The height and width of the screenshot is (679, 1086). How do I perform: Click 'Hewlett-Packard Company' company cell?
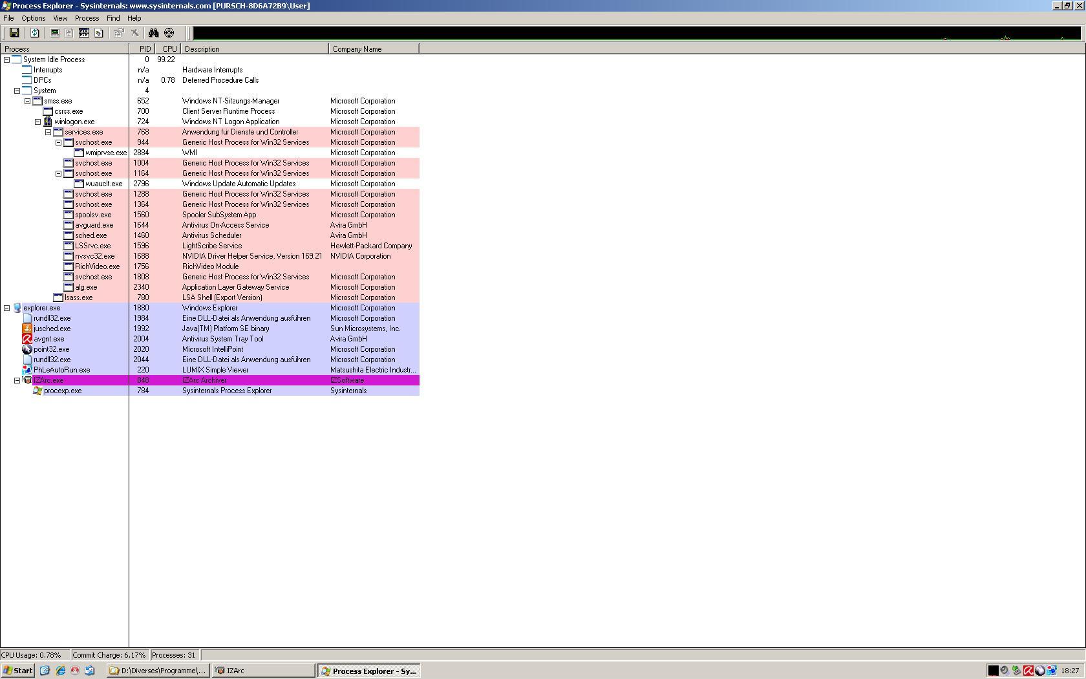click(x=371, y=246)
